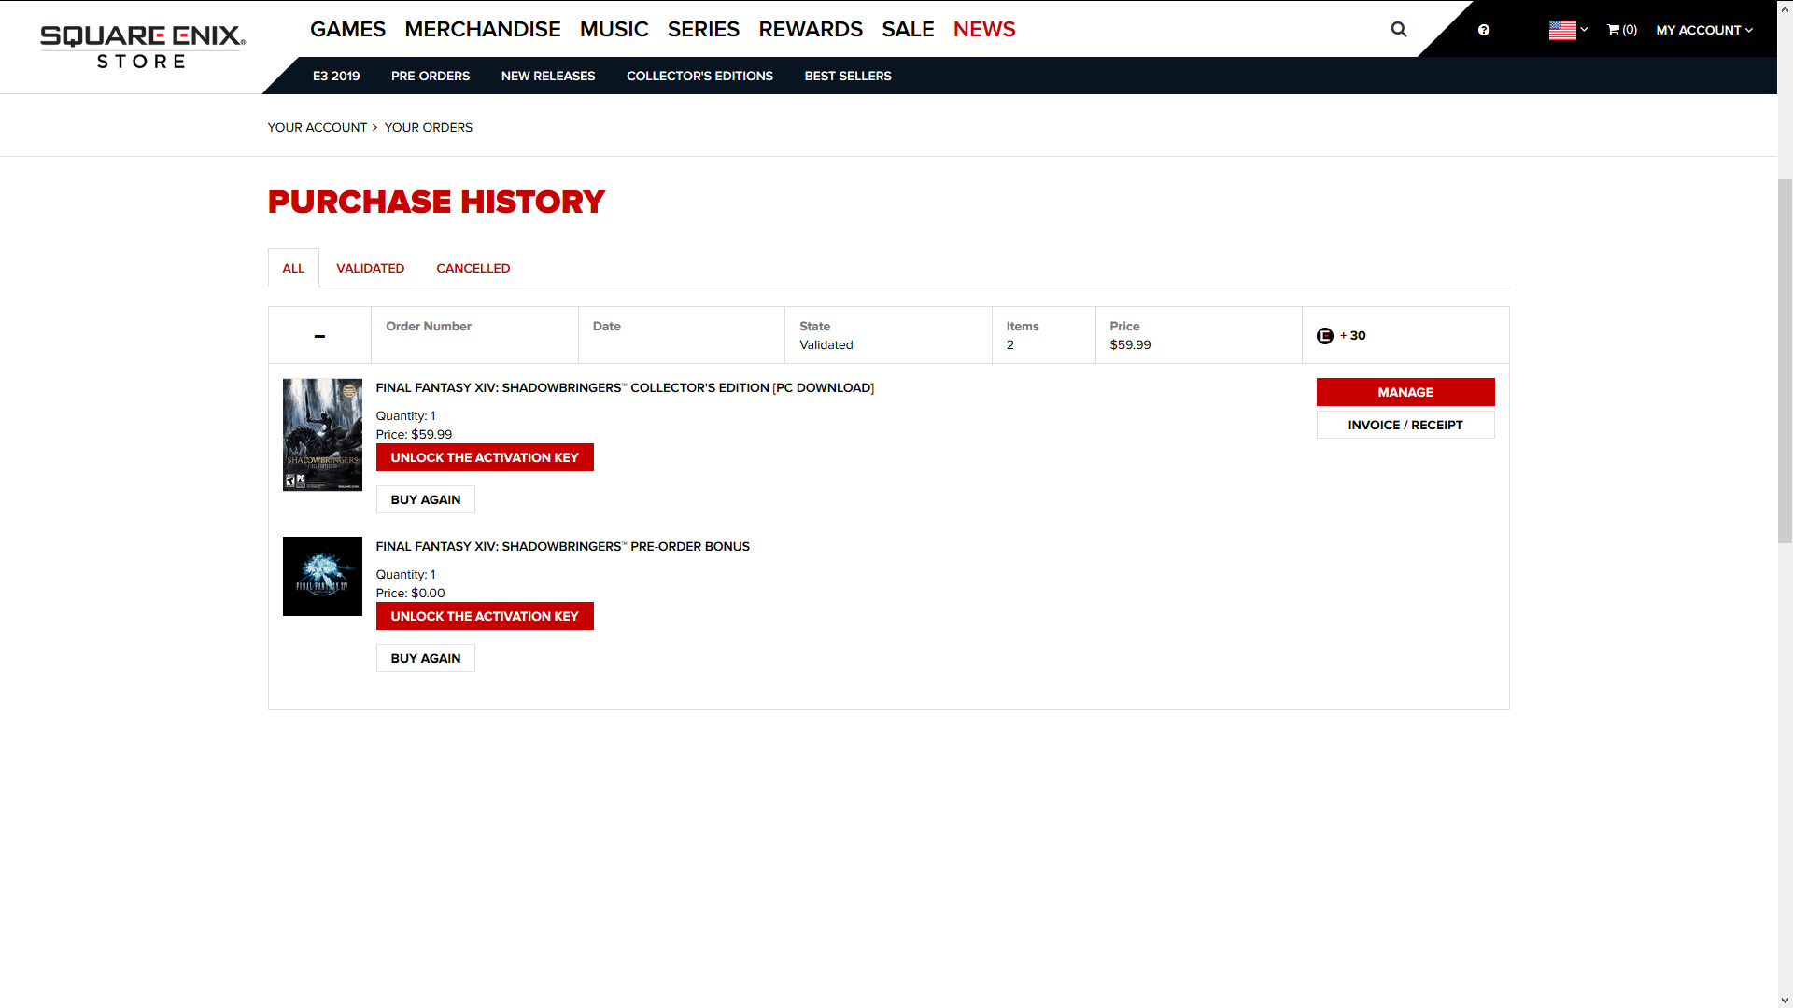
Task: Click the order price $59.99 cell
Action: 1198,335
